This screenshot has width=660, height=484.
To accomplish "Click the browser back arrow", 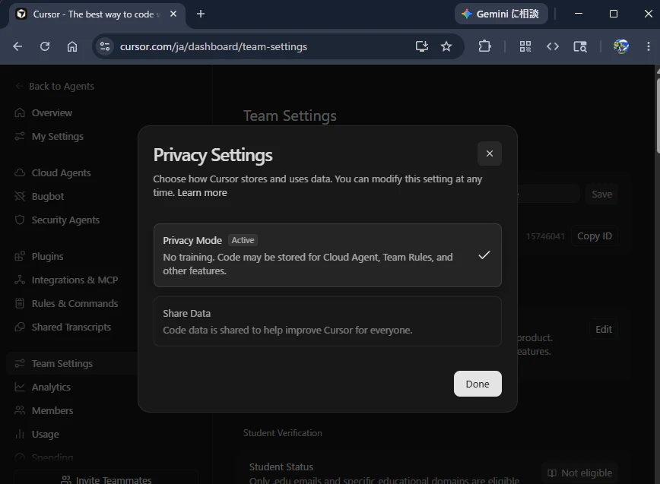I will [17, 46].
